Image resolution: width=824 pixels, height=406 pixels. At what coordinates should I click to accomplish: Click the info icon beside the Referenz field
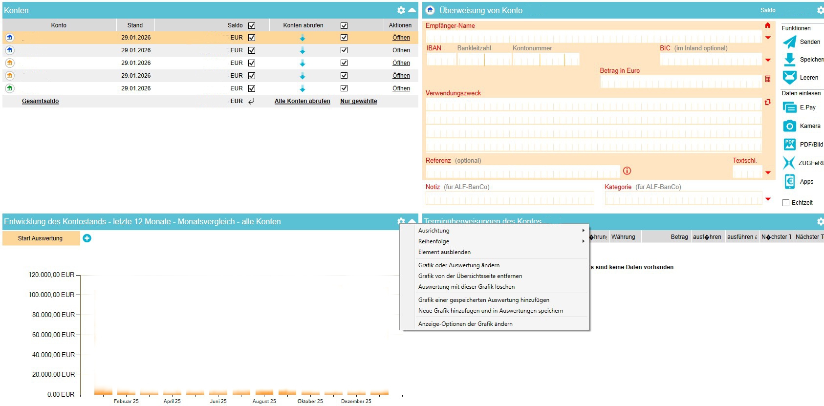[627, 171]
